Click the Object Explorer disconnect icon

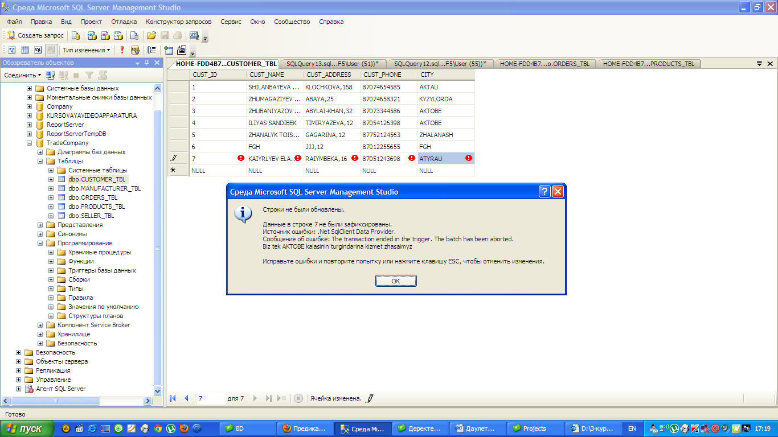click(63, 75)
